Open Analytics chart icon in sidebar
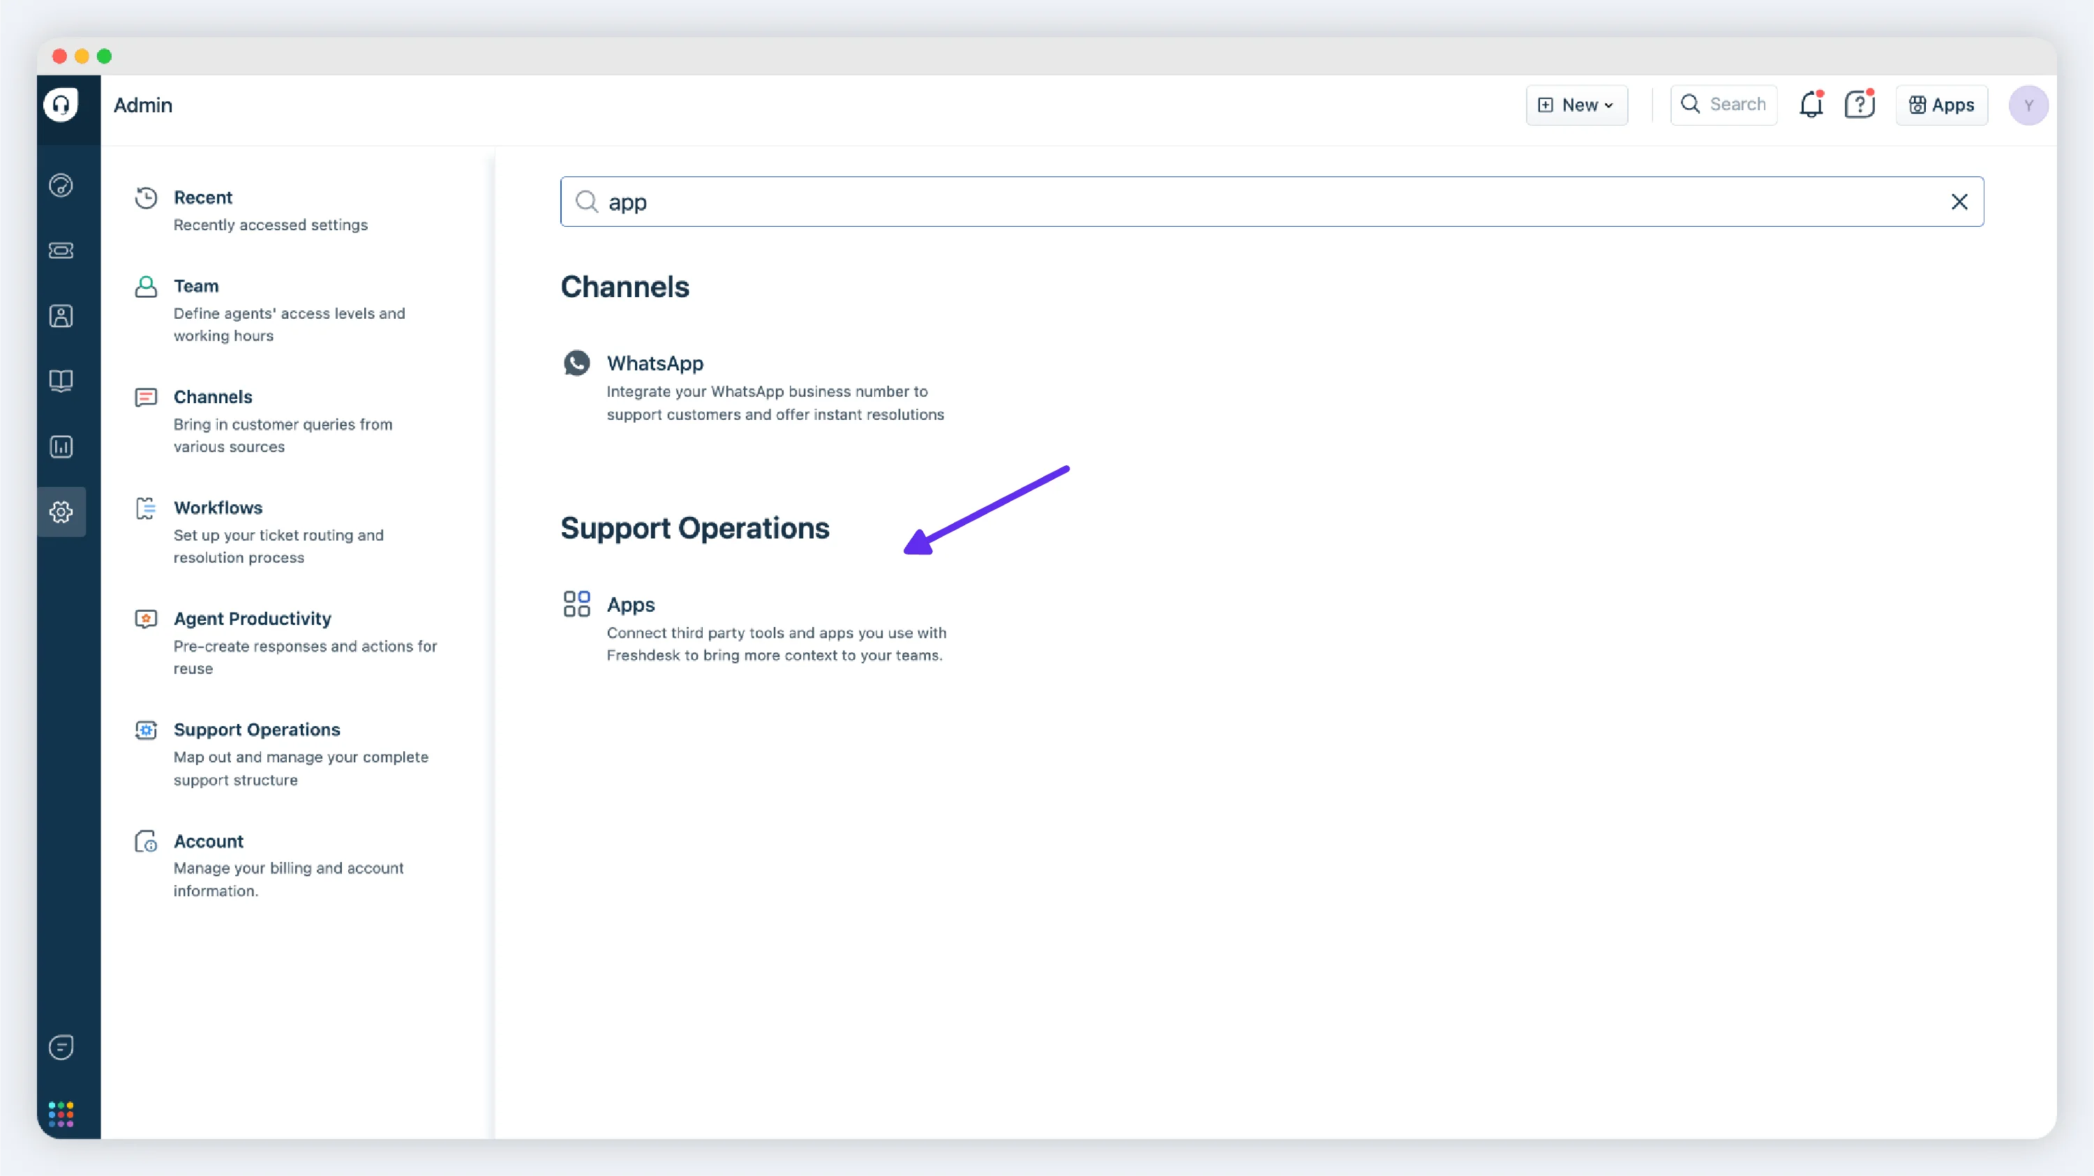The image size is (2094, 1176). [x=61, y=446]
